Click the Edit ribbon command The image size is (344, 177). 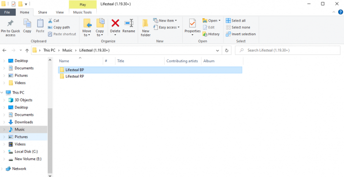pos(209,27)
